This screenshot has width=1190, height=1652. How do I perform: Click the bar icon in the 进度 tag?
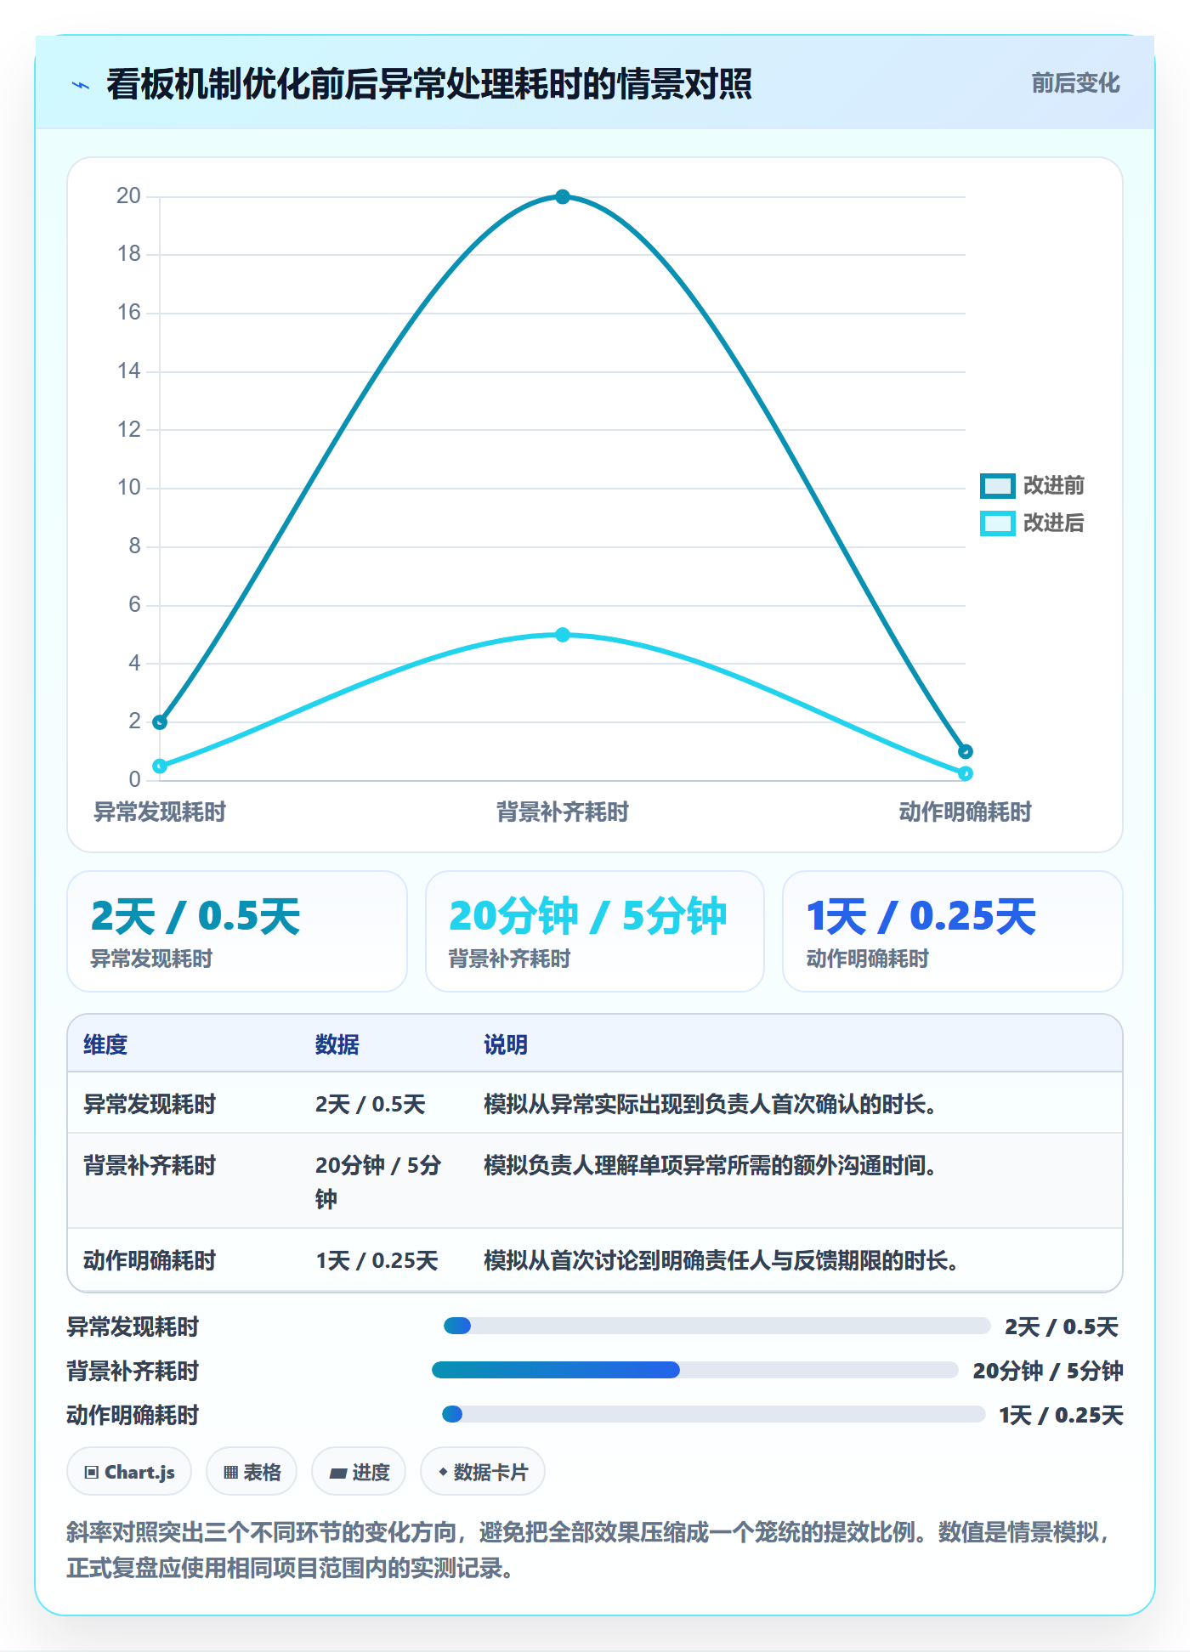338,1473
